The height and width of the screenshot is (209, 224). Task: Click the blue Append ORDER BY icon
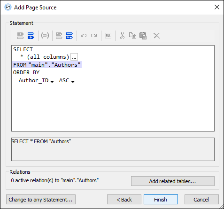coord(70,36)
